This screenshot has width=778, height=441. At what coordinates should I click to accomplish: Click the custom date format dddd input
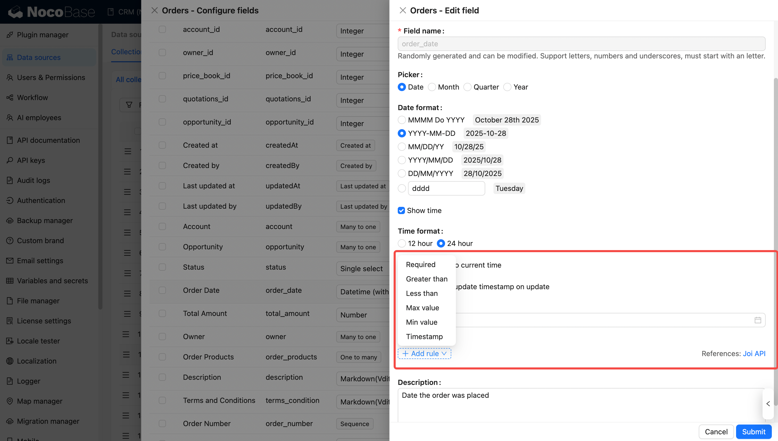pos(446,188)
